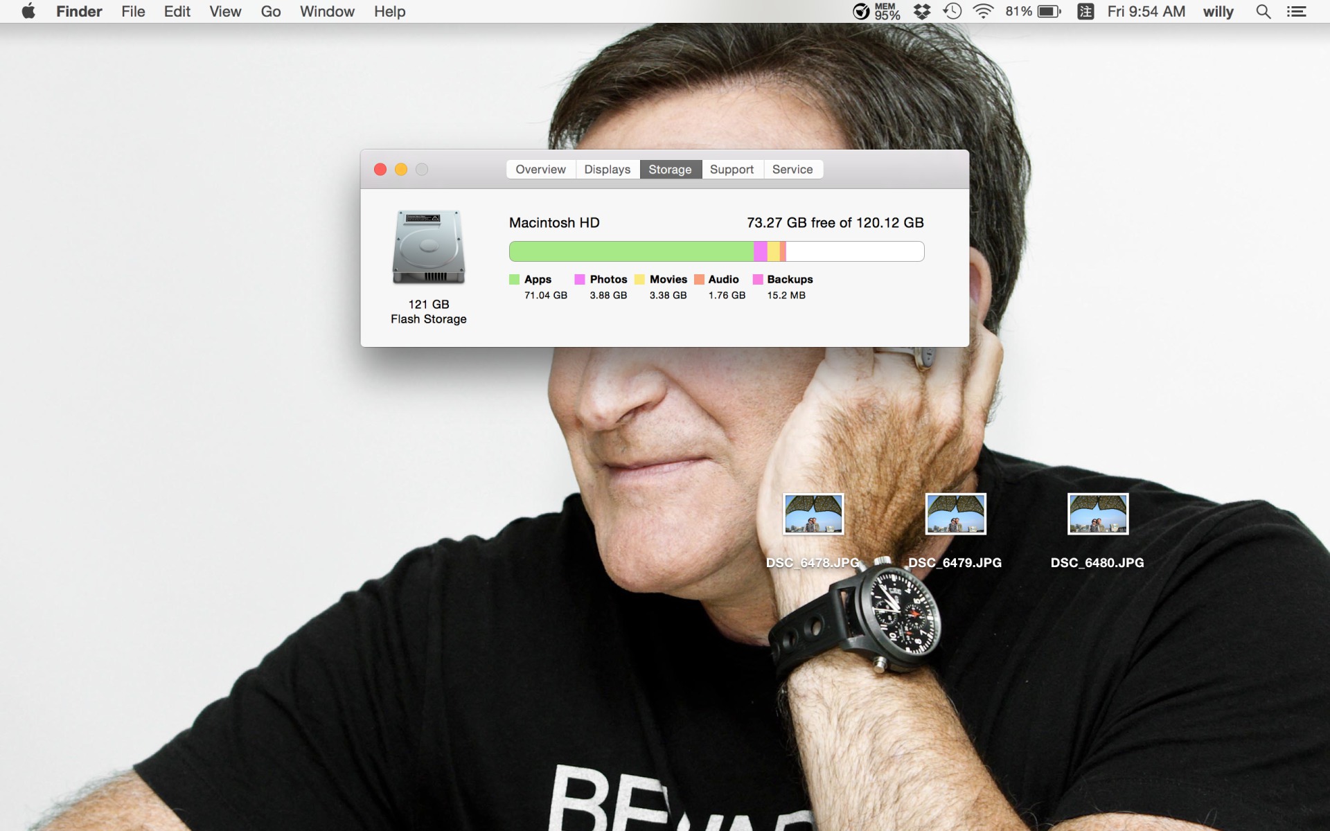Minimize the About This Mac window
Image resolution: width=1330 pixels, height=831 pixels.
(401, 170)
